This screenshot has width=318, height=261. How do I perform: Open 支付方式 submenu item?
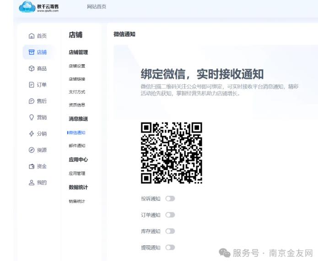[x=77, y=92]
